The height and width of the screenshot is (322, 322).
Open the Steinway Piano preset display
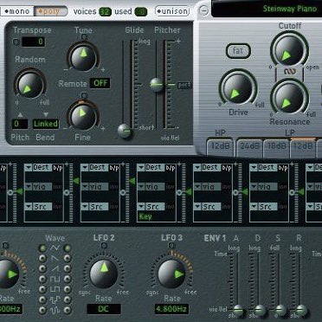267,9
